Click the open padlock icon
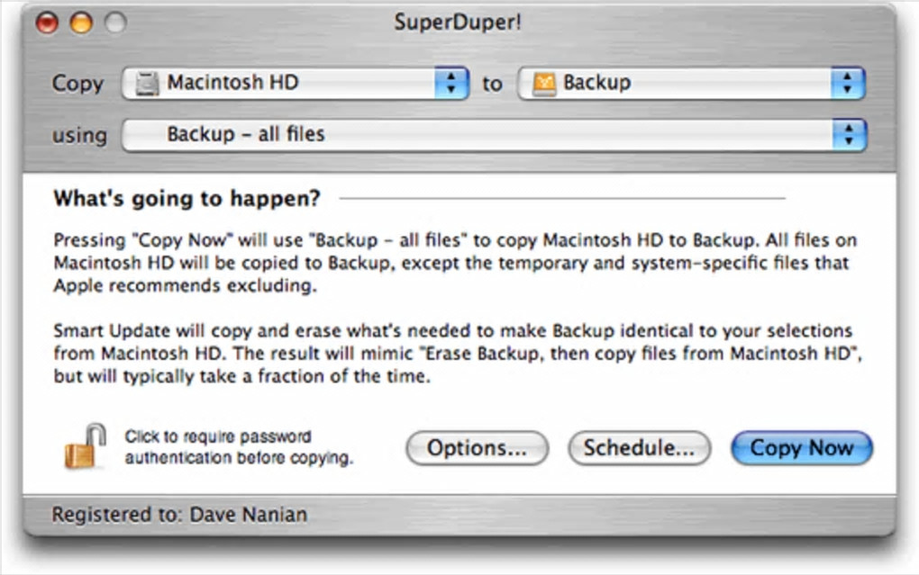This screenshot has width=919, height=575. pyautogui.click(x=84, y=445)
